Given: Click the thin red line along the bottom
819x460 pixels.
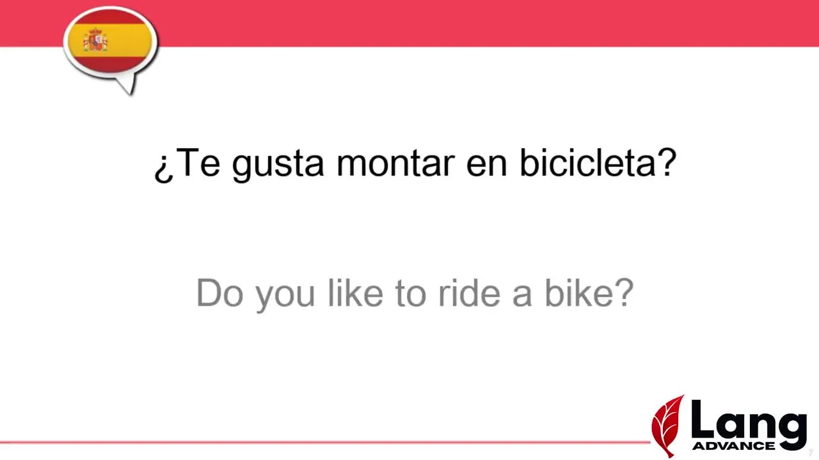Looking at the screenshot, I should [x=320, y=442].
